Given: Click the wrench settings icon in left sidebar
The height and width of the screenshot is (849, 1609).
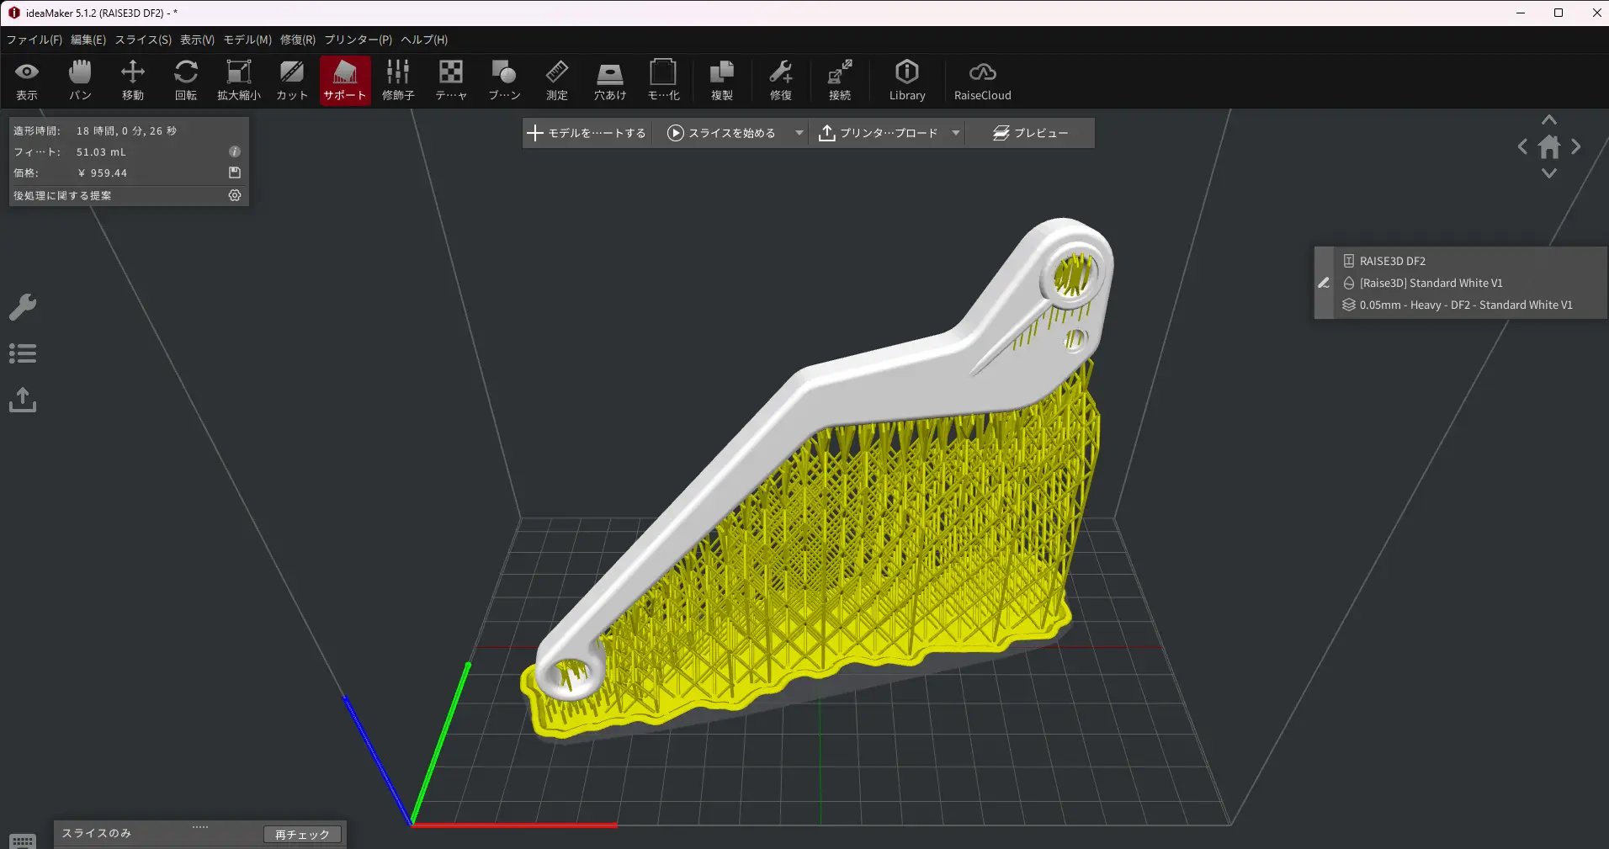Looking at the screenshot, I should click(23, 307).
